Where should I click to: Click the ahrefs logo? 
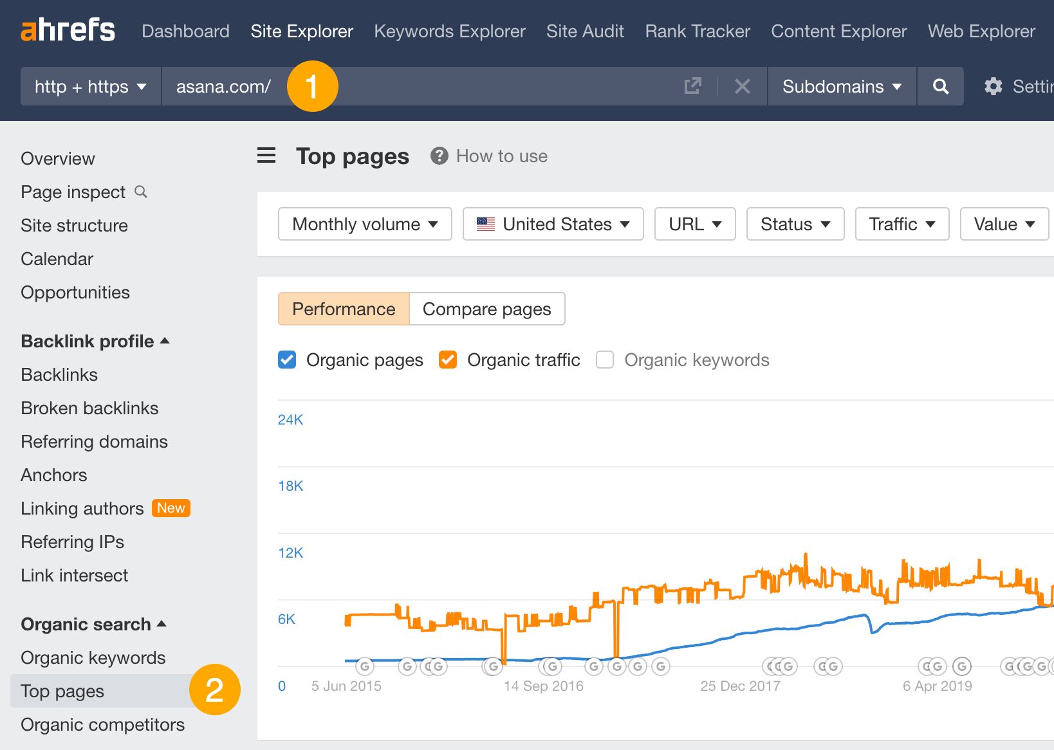click(x=67, y=30)
